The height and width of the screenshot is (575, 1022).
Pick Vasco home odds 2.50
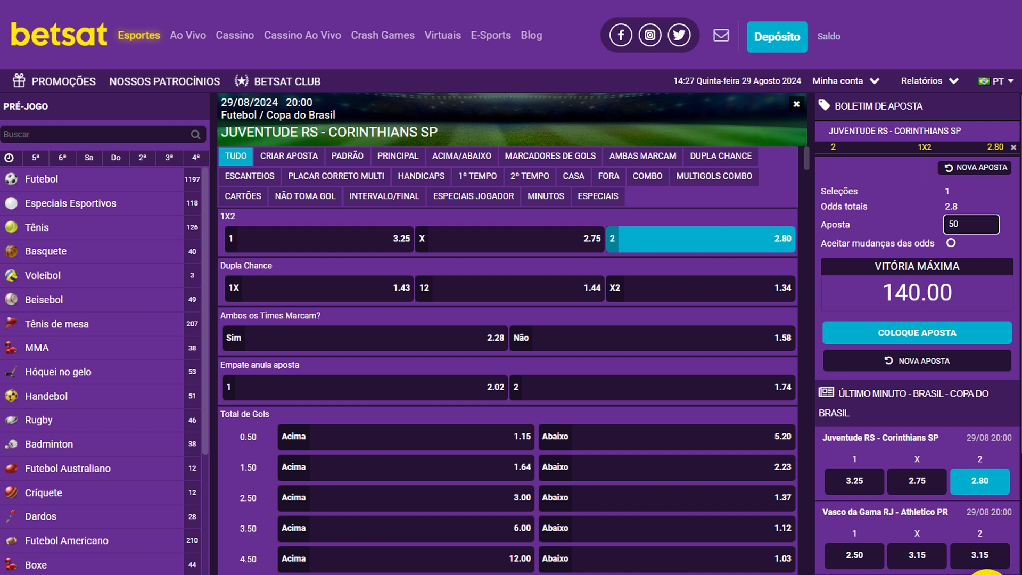click(x=854, y=555)
